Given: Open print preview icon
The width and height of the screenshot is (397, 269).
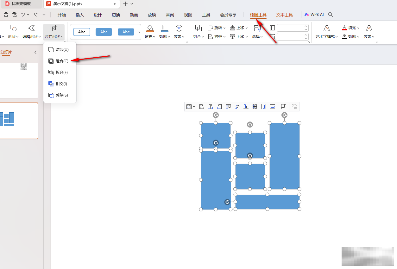Looking at the screenshot, I should coord(14,15).
